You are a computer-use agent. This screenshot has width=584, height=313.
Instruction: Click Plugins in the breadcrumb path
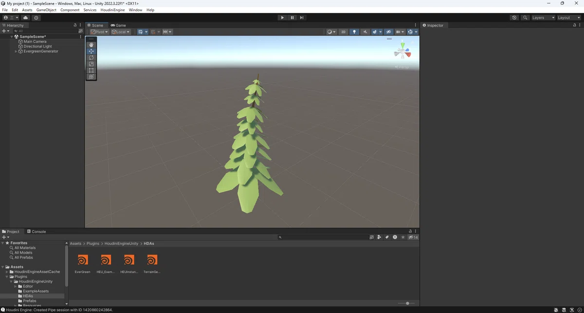tap(93, 244)
